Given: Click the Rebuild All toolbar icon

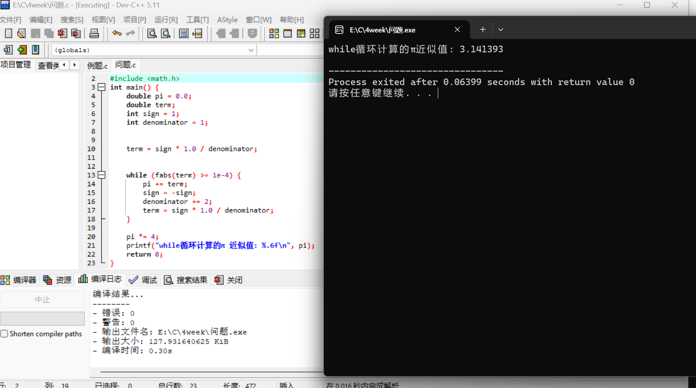Looking at the screenshot, I should [315, 34].
